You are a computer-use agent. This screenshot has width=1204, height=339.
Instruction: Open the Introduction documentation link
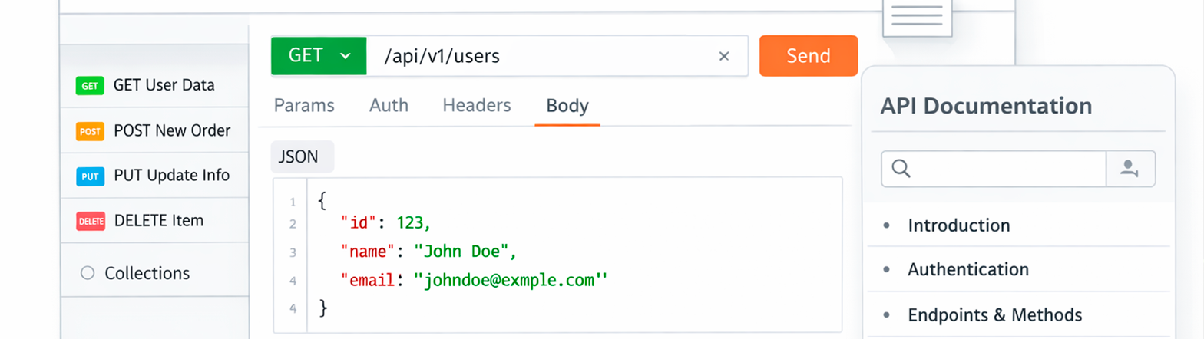point(958,225)
